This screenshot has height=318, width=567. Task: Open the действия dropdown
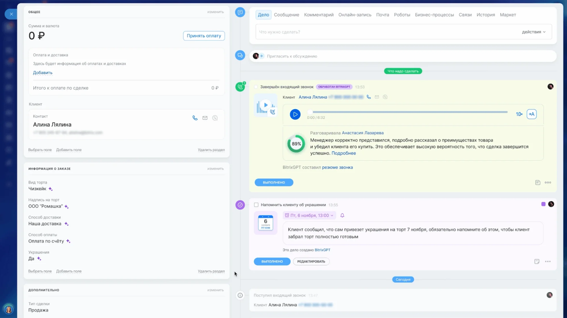pyautogui.click(x=534, y=32)
